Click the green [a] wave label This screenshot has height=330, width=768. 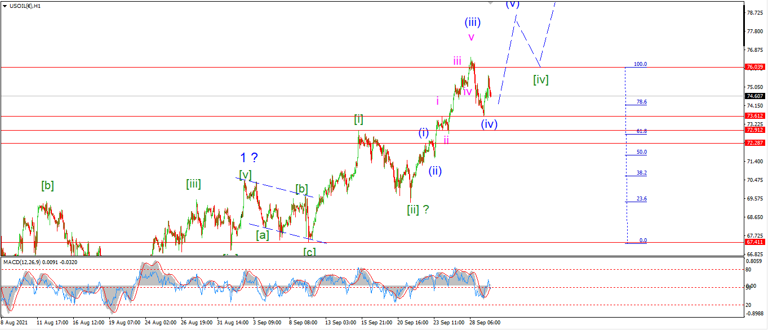coord(263,234)
